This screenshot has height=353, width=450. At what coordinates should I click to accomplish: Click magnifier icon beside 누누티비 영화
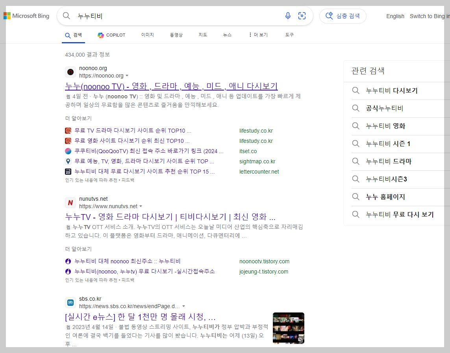pyautogui.click(x=356, y=126)
